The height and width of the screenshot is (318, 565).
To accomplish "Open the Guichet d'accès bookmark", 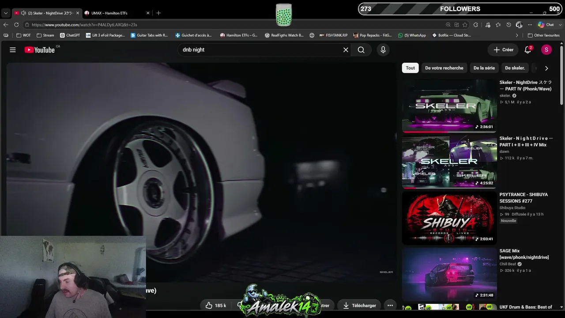I will (x=193, y=35).
